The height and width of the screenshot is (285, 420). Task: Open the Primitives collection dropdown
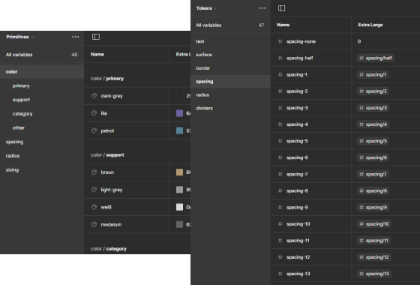click(20, 37)
